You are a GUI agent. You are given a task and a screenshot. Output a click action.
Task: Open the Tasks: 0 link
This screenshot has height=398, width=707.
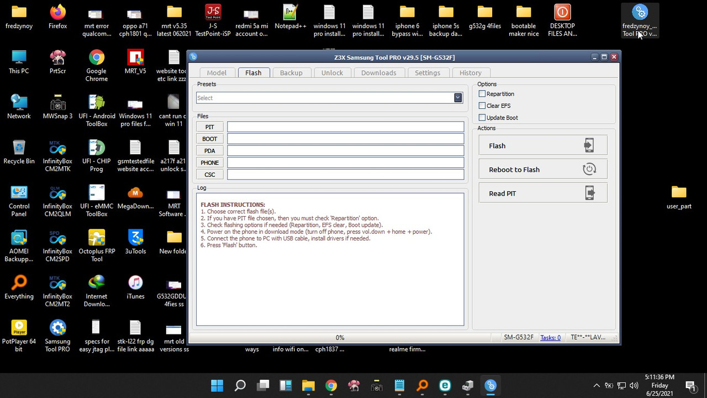click(550, 337)
